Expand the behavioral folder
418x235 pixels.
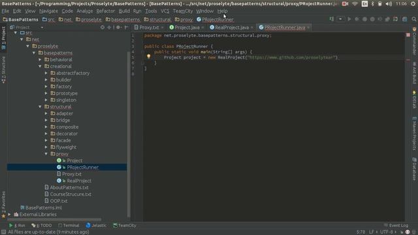[40, 59]
